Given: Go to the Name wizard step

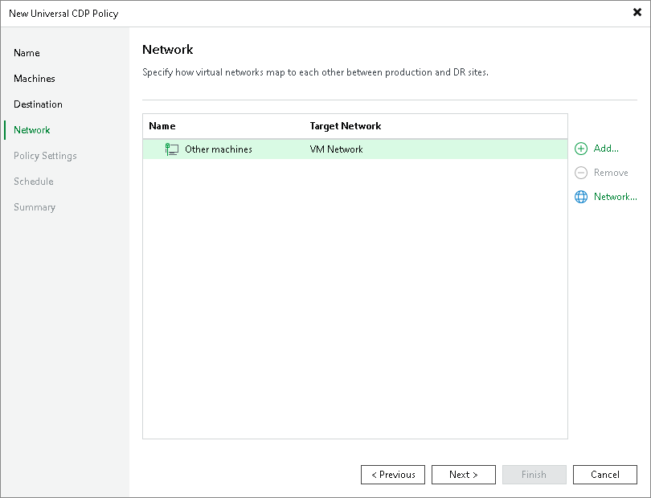Looking at the screenshot, I should (x=27, y=53).
